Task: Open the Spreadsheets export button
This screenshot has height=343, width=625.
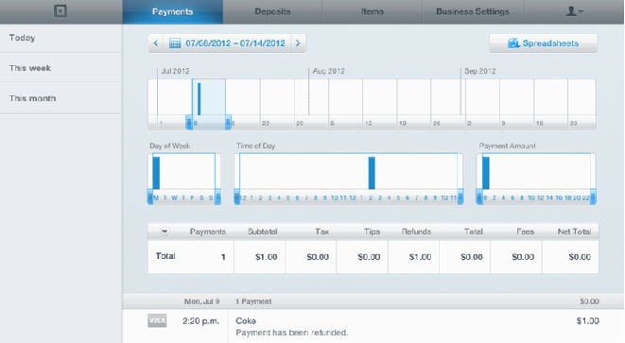Action: (544, 43)
